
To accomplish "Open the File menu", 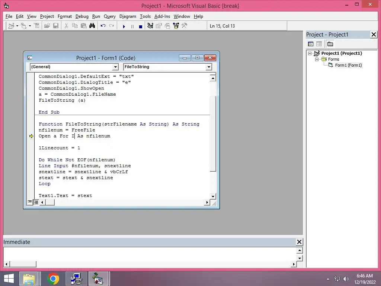I will [9, 16].
